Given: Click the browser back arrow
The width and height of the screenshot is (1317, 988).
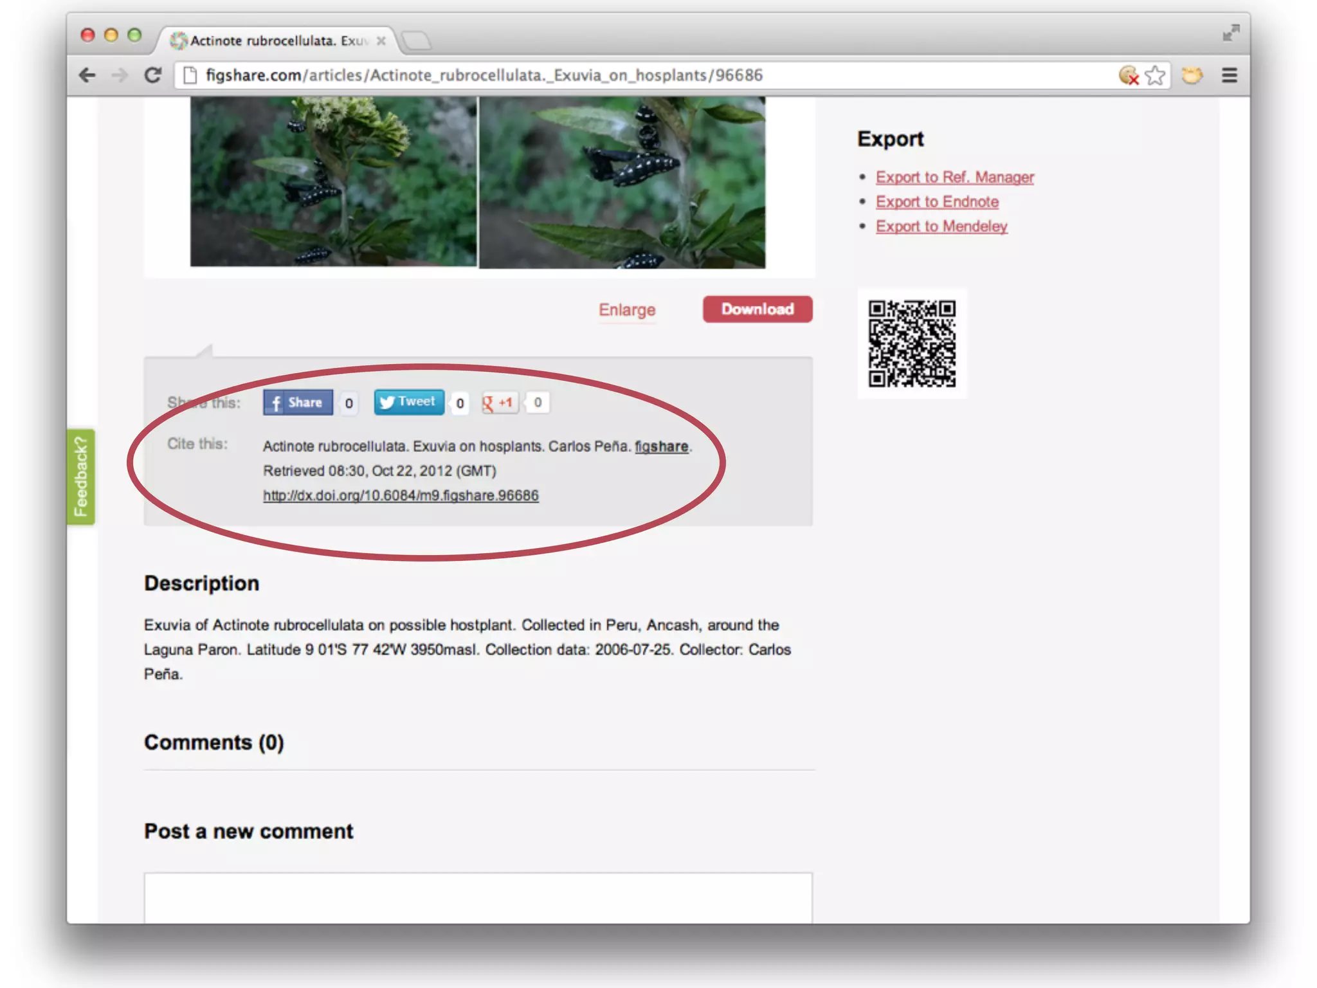Looking at the screenshot, I should click(x=87, y=75).
